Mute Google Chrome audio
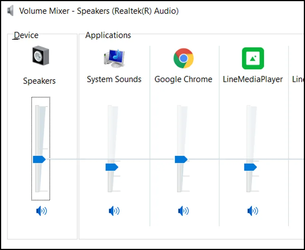This screenshot has width=305, height=250. [x=183, y=211]
